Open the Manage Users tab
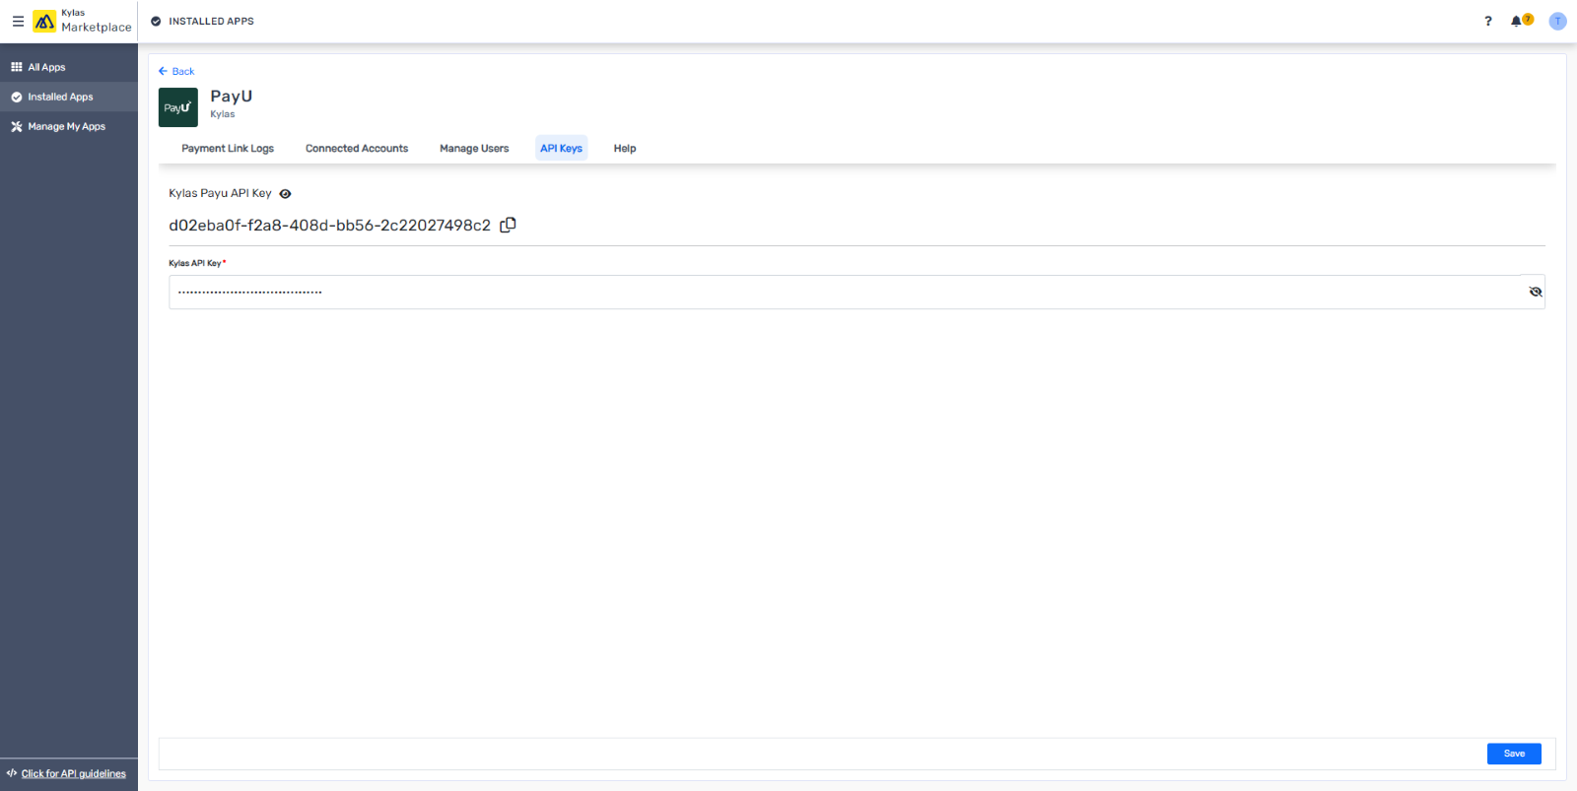1577x791 pixels. (x=474, y=149)
